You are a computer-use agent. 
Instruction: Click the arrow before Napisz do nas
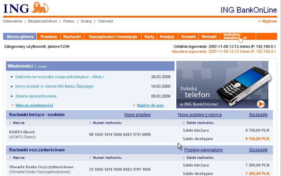click(x=134, y=105)
